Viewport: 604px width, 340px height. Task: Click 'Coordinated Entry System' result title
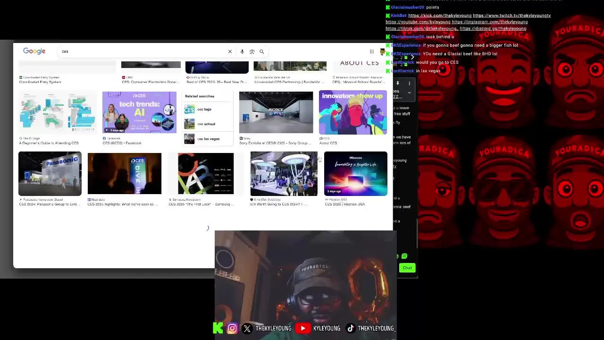pyautogui.click(x=40, y=82)
